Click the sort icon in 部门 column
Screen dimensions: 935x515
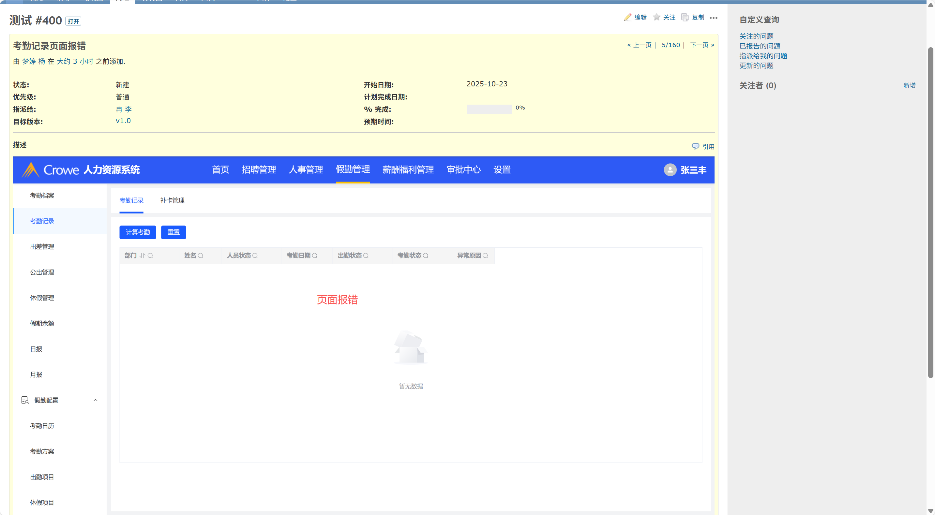tap(142, 256)
